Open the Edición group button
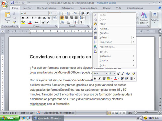This screenshot has height=121, width=162. 155,18
